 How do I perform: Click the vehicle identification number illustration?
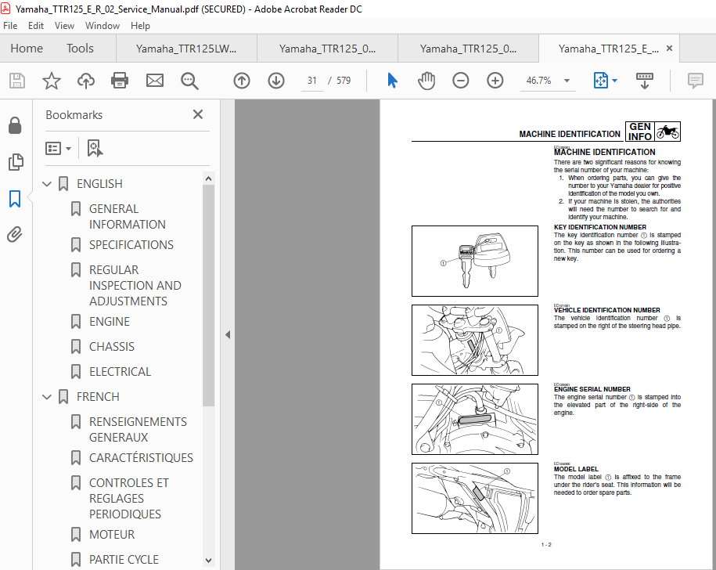pyautogui.click(x=475, y=341)
